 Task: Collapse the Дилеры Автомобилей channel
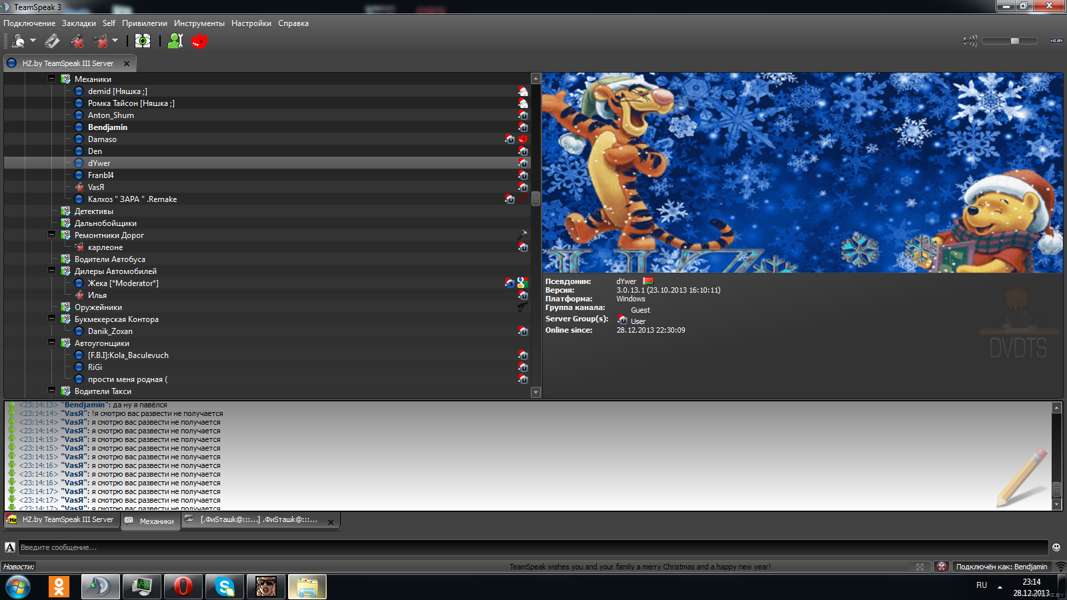point(52,271)
